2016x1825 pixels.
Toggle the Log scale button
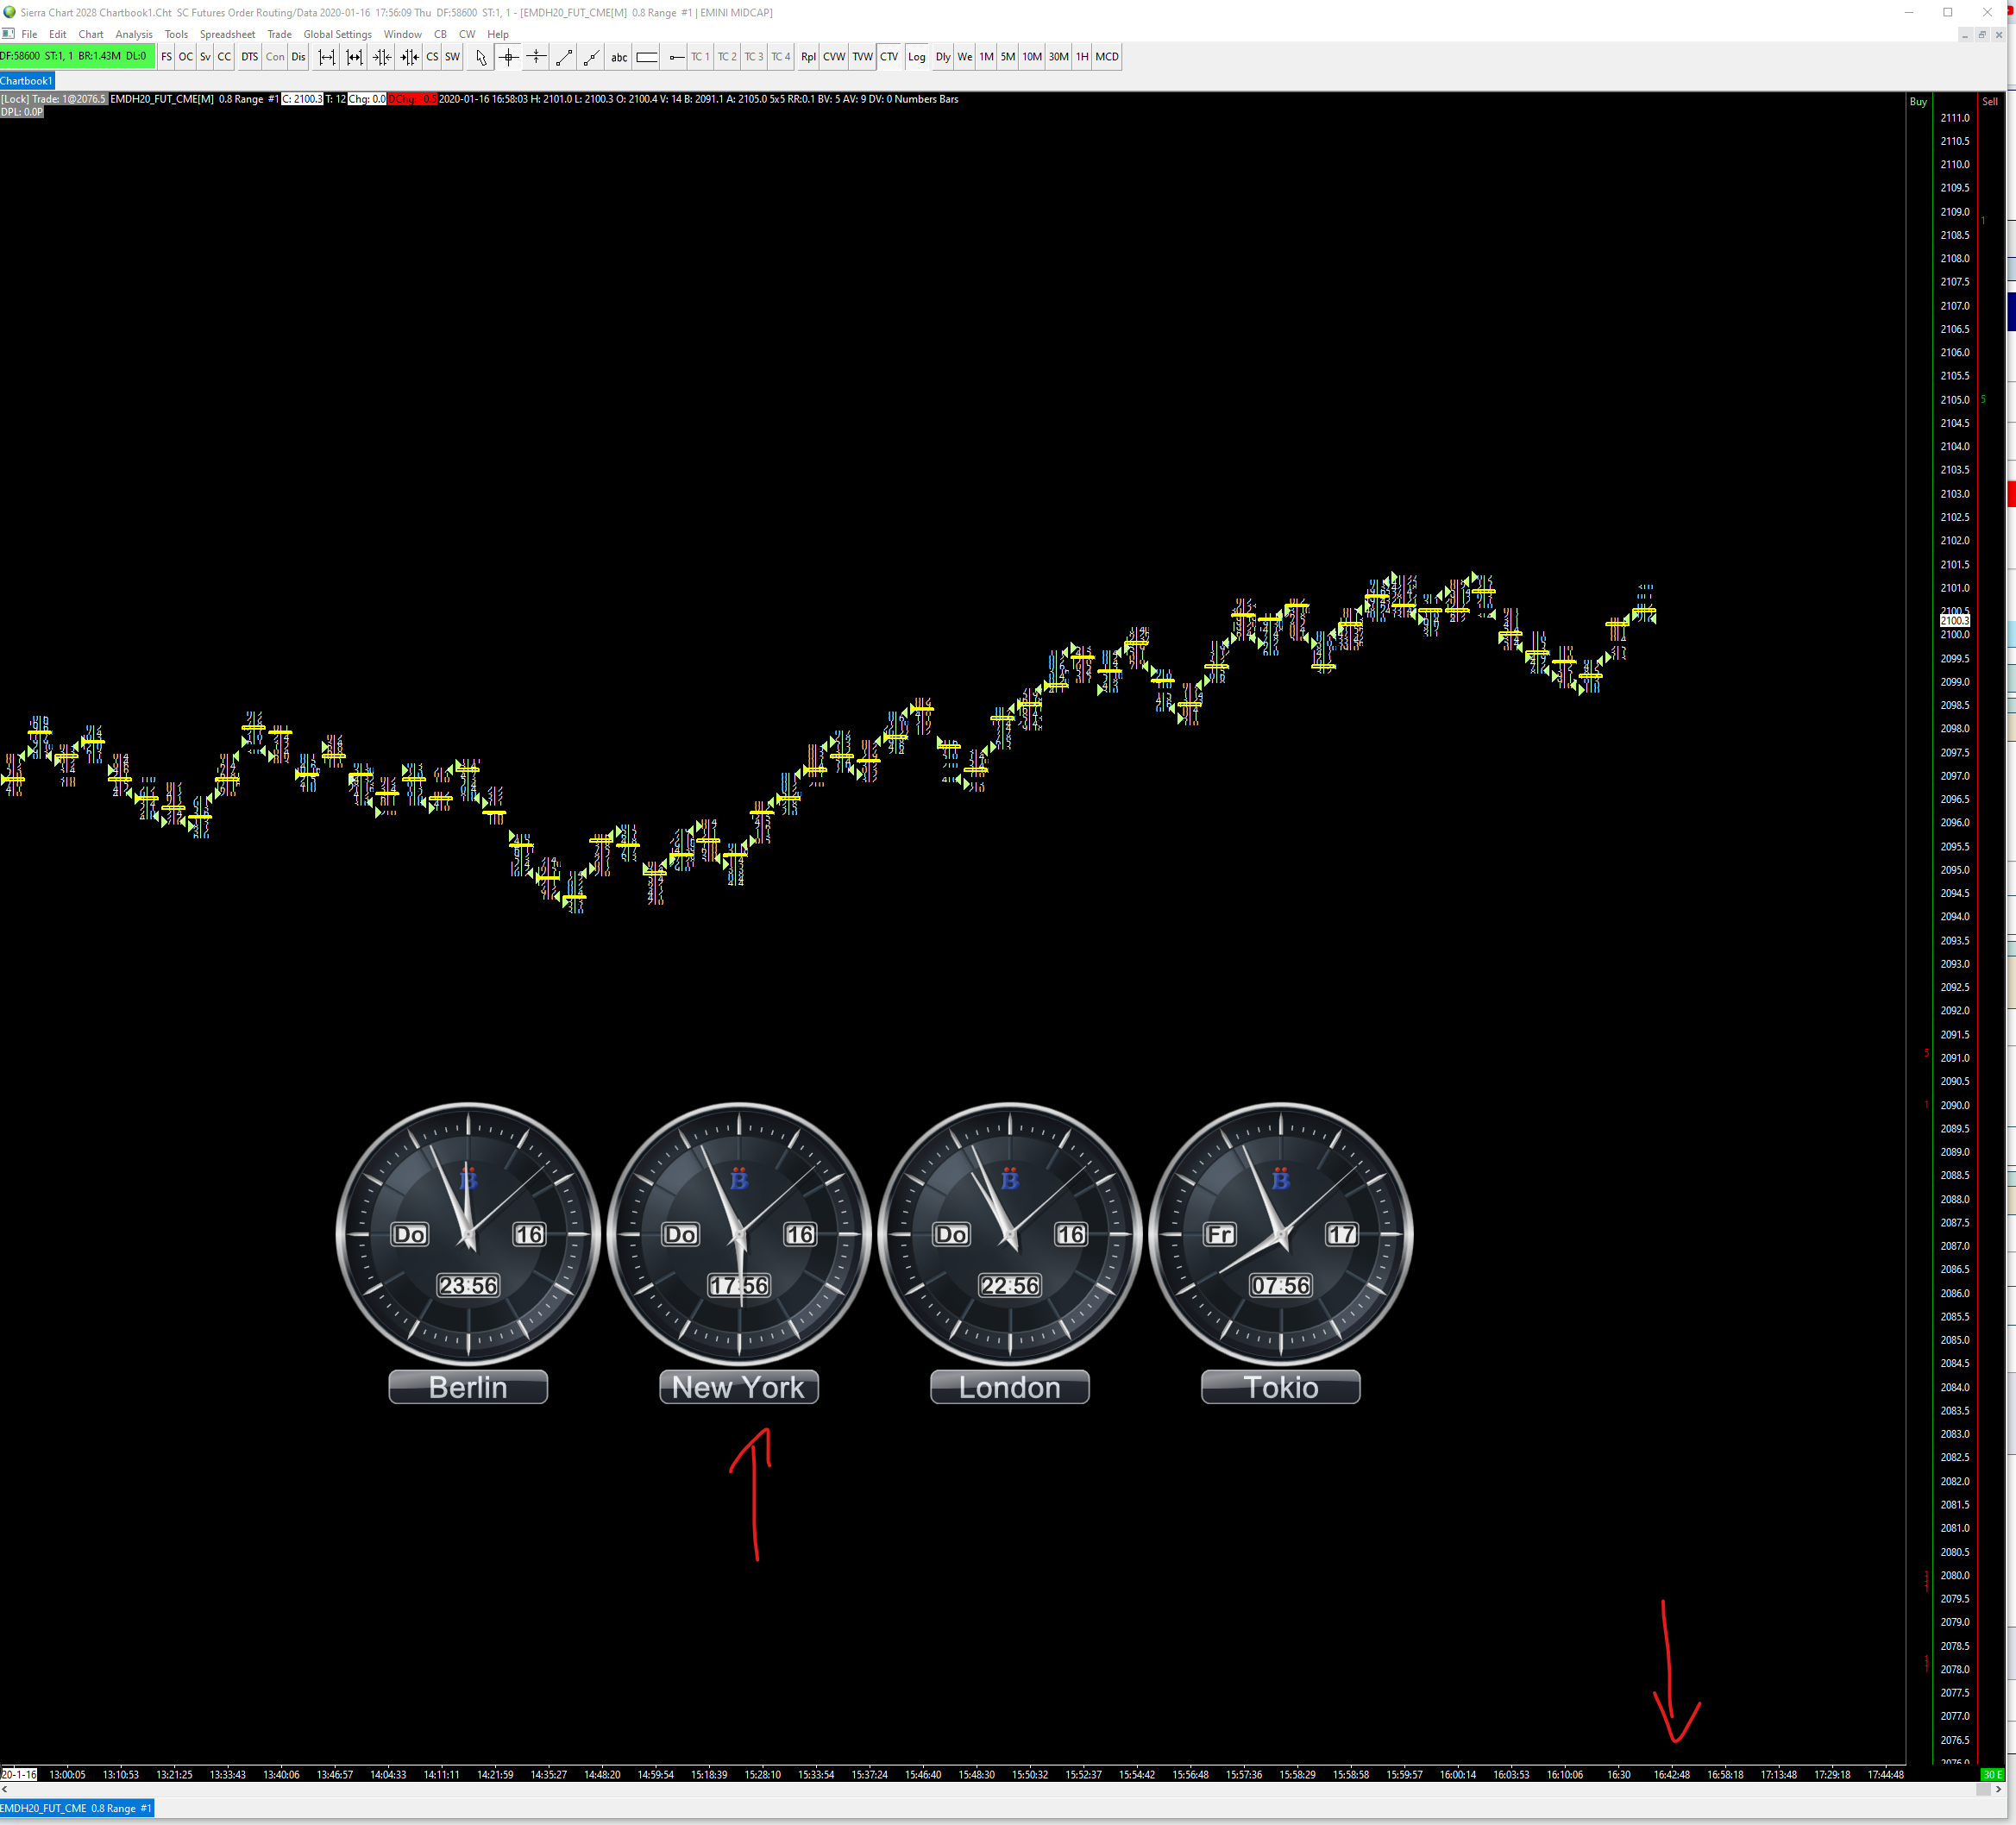916,57
